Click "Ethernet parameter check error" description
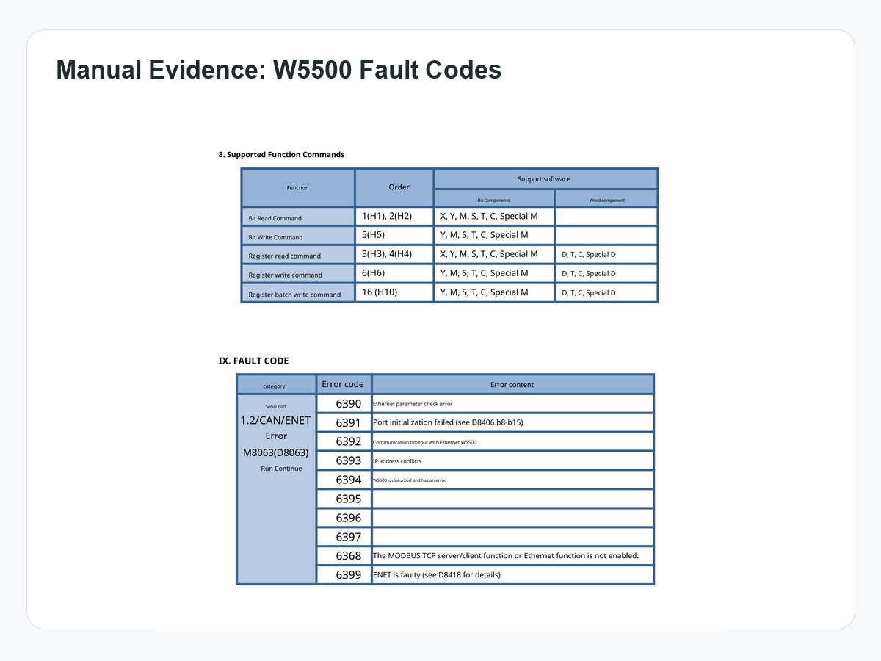 pyautogui.click(x=413, y=404)
